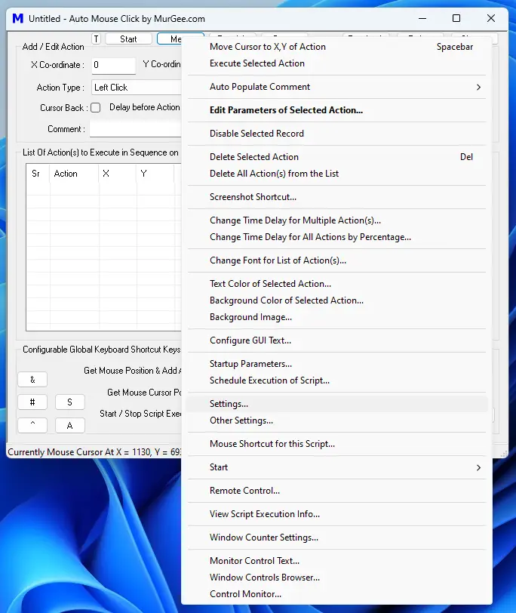This screenshot has height=613, width=516.
Task: Minimize the Auto Mouse Click window
Action: coord(422,18)
